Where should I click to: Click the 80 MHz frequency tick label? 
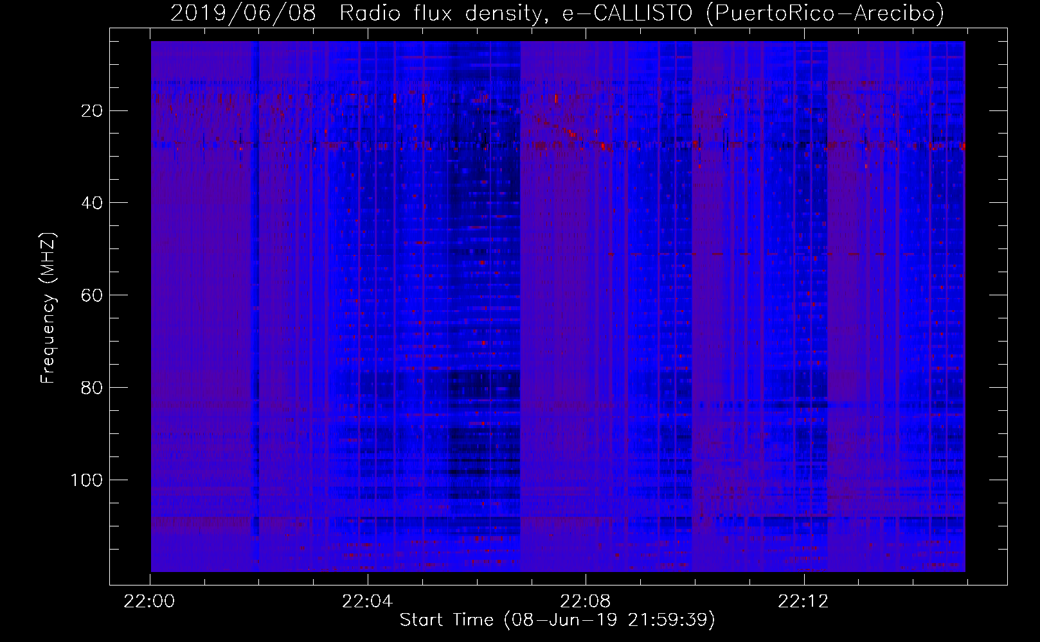pos(92,388)
